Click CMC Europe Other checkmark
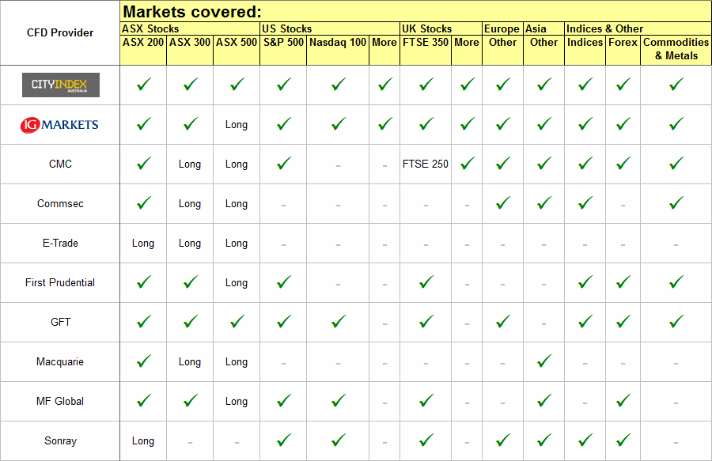712x461 pixels. click(502, 164)
